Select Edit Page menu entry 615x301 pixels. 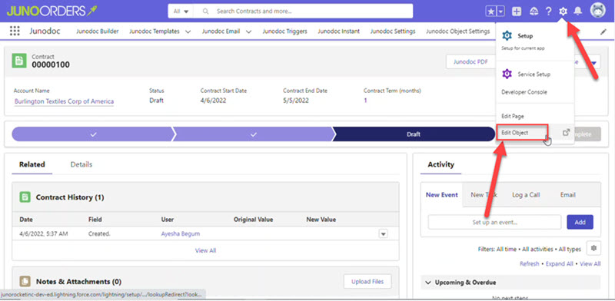pyautogui.click(x=512, y=117)
